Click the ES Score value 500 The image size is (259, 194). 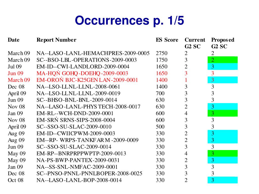pos(160,127)
